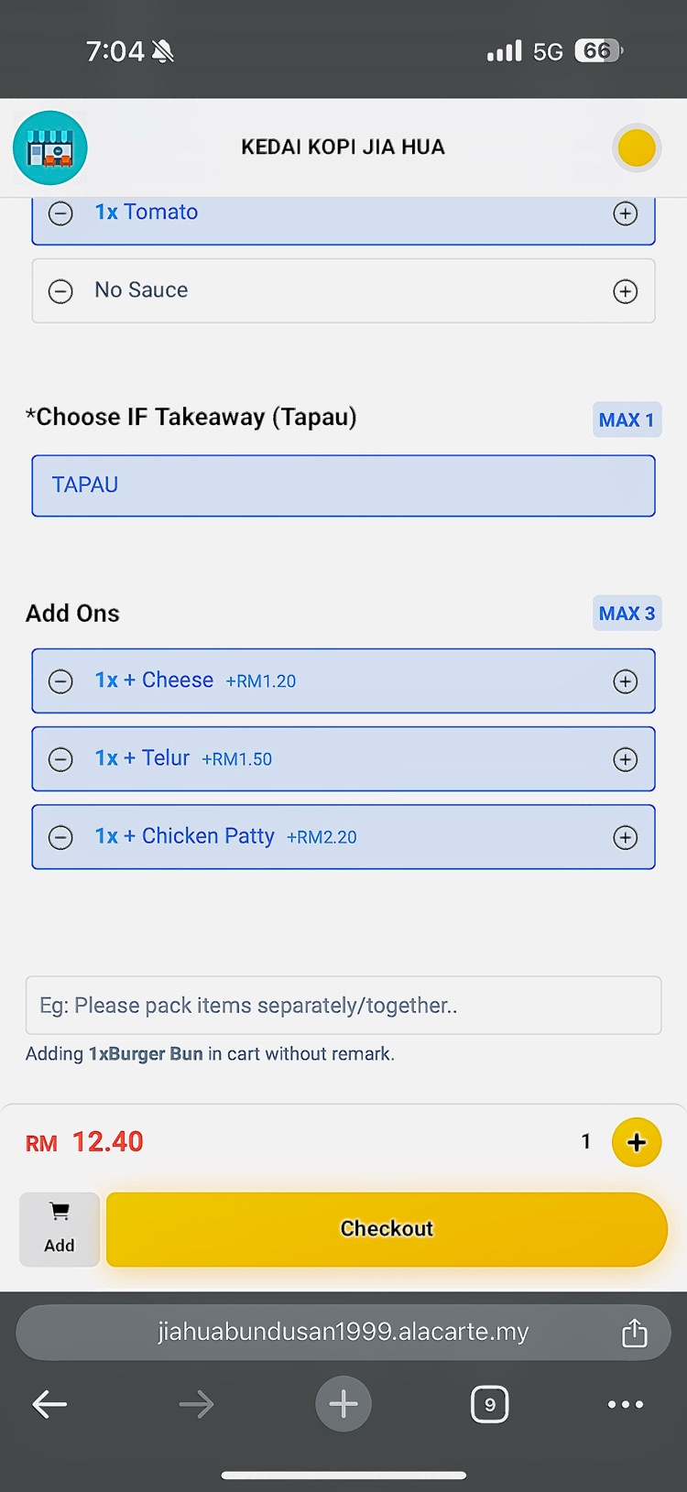Go back with the browser back arrow
687x1492 pixels.
click(49, 1404)
